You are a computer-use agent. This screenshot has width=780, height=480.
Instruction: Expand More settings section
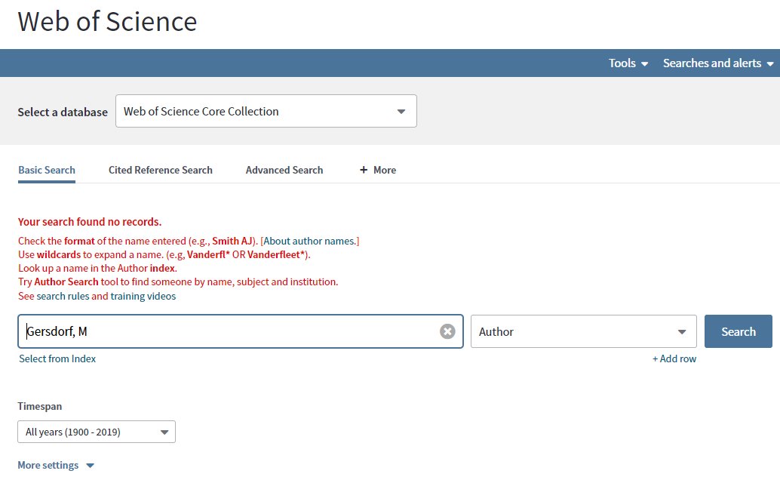[x=56, y=465]
